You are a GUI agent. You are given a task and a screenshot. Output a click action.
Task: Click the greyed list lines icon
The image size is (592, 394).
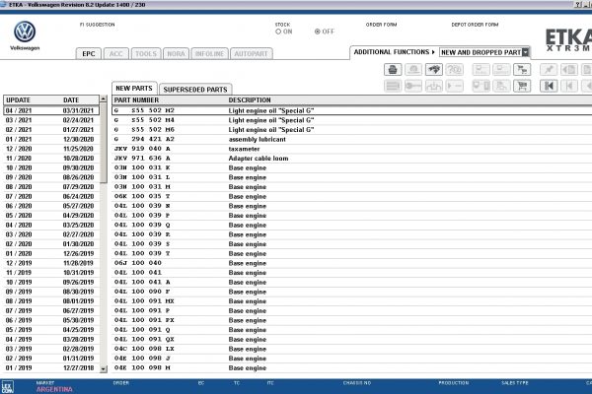(393, 86)
